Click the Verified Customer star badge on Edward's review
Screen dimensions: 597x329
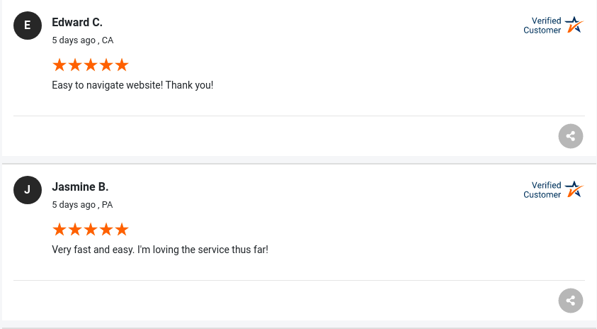pos(574,26)
